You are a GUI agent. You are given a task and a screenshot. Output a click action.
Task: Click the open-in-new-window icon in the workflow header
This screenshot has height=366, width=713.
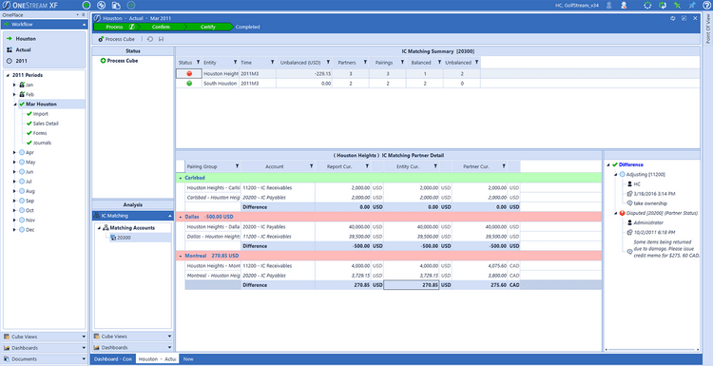(x=684, y=18)
